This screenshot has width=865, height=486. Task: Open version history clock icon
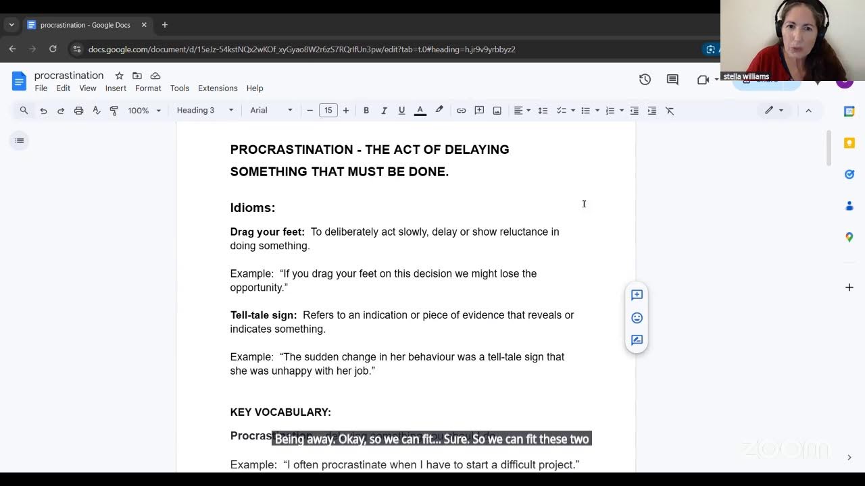tap(645, 80)
